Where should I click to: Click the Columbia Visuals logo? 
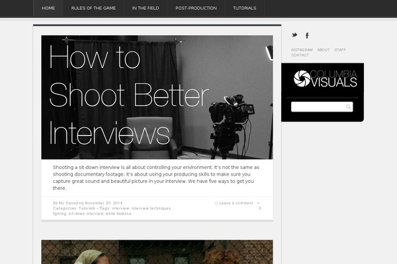(325, 79)
